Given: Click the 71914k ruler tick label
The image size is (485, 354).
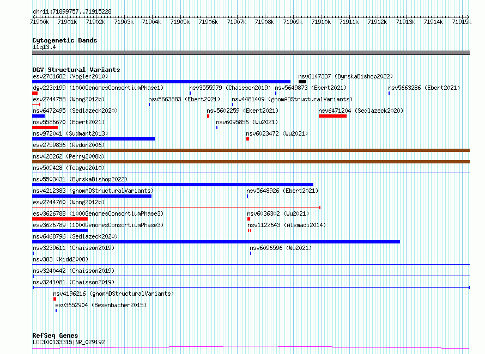Looking at the screenshot, I should point(433,22).
